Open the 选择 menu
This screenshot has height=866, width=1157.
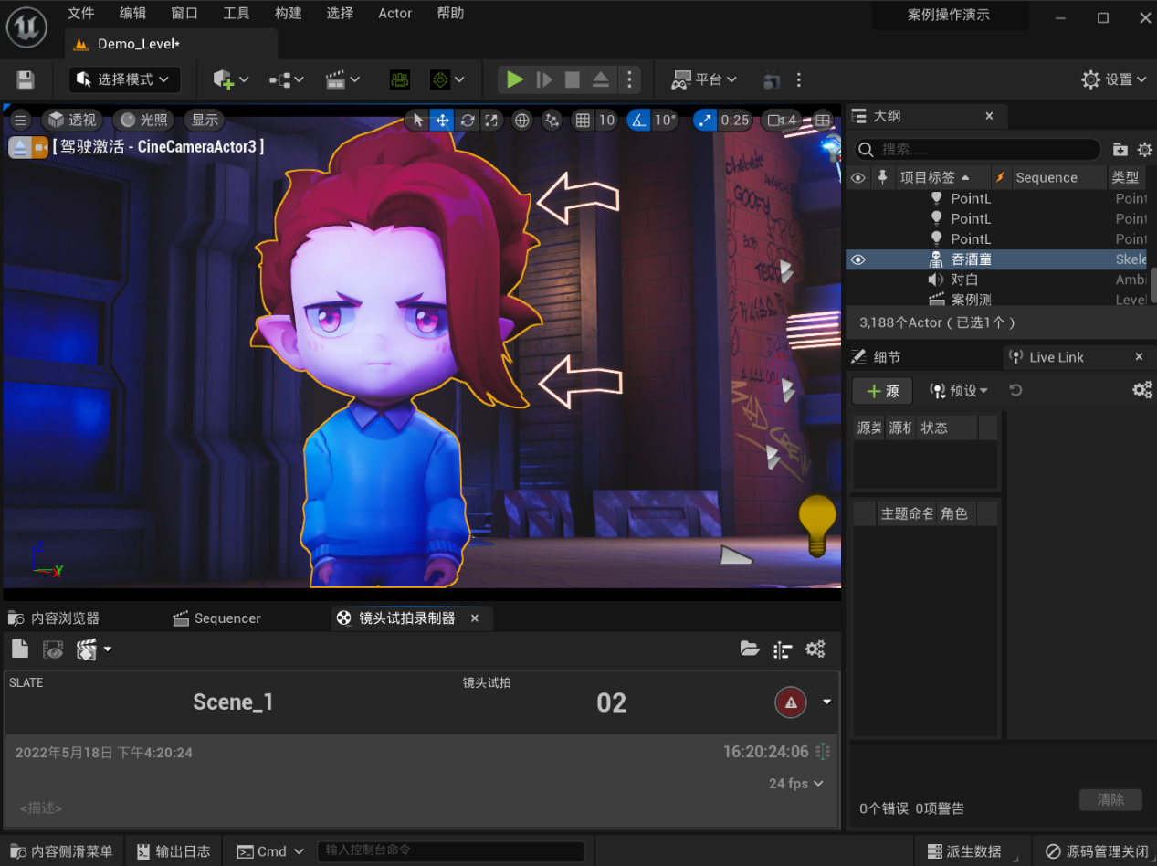[340, 13]
